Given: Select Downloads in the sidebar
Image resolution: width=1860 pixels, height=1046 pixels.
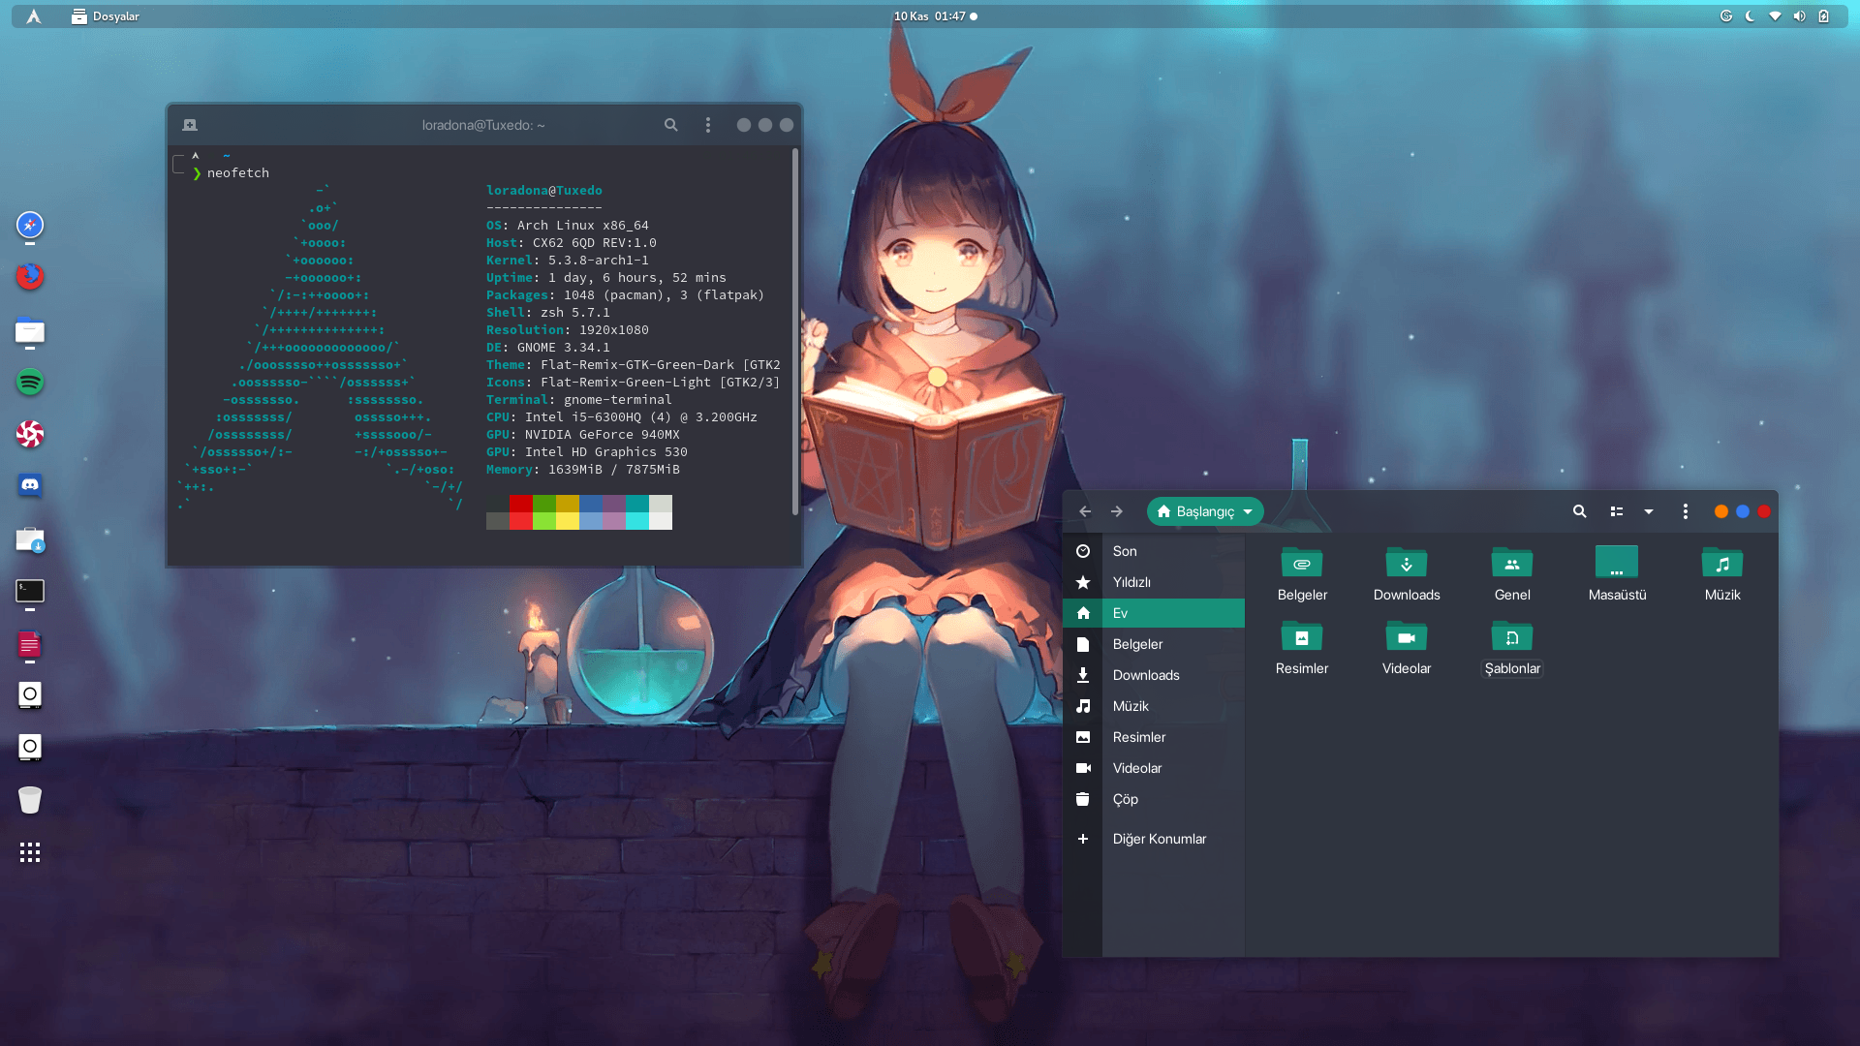Looking at the screenshot, I should point(1154,675).
